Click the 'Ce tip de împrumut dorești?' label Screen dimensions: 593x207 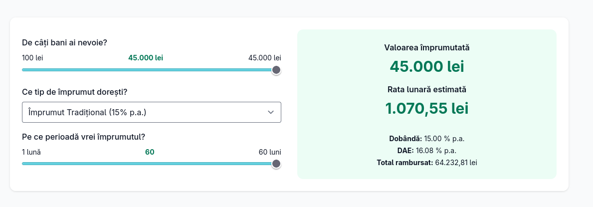[74, 92]
